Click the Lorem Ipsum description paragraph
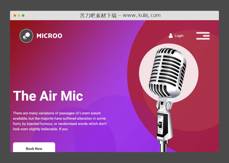 coord(59,121)
